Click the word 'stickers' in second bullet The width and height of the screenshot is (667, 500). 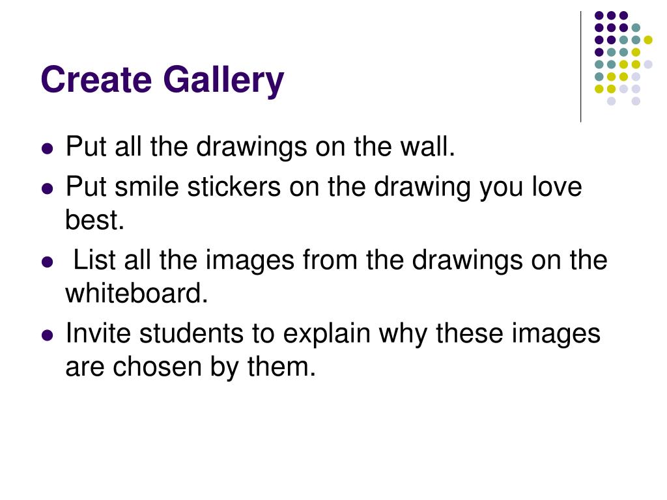pyautogui.click(x=234, y=187)
